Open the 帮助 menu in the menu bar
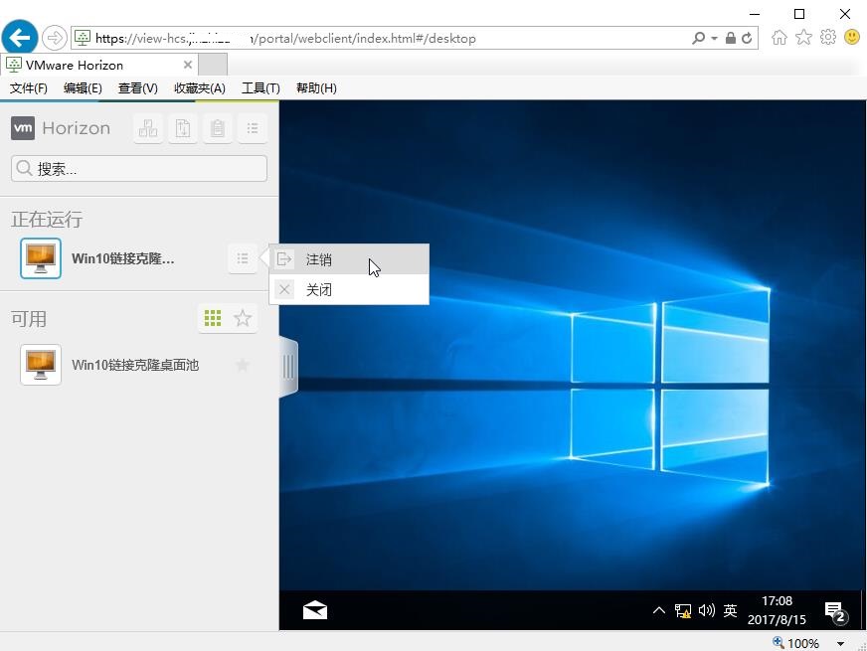This screenshot has height=651, width=867. [316, 87]
